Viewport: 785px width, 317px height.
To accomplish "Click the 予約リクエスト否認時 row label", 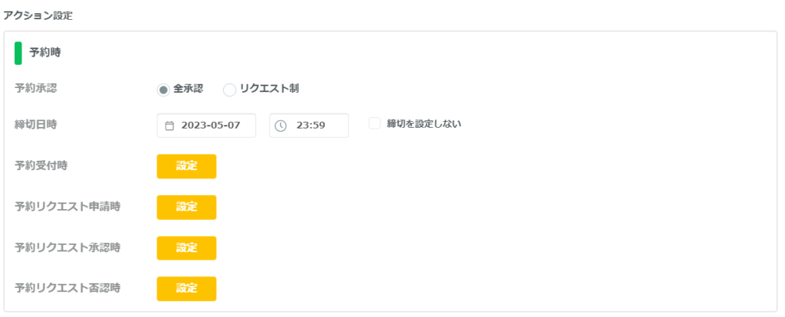I will [x=67, y=288].
